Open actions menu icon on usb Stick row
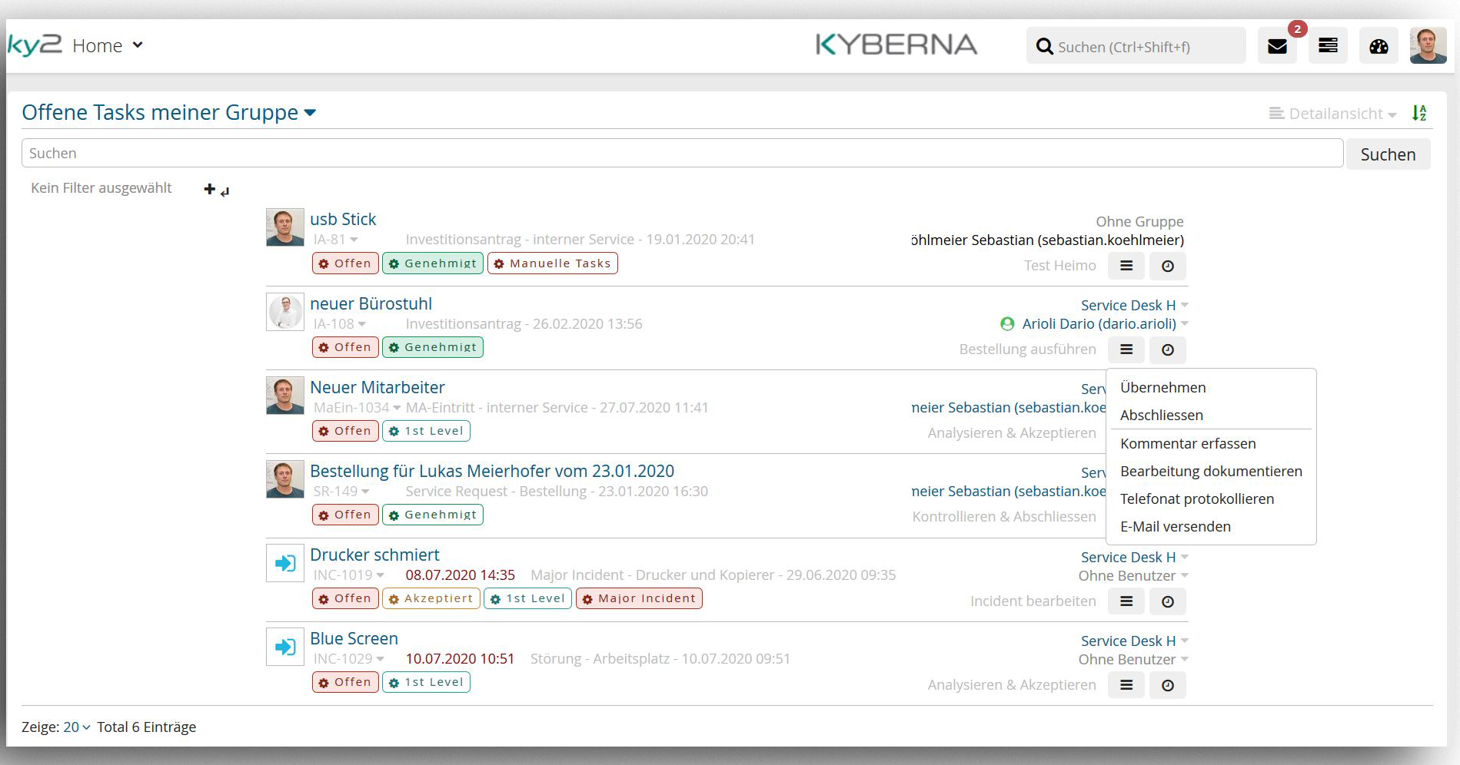This screenshot has width=1460, height=765. click(1126, 266)
